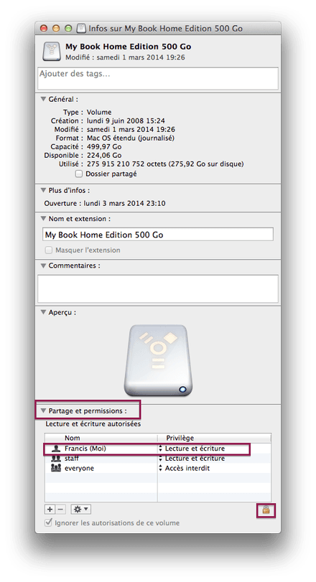316x582 pixels.
Task: Click the title bar proxy icon
Action: pyautogui.click(x=81, y=28)
